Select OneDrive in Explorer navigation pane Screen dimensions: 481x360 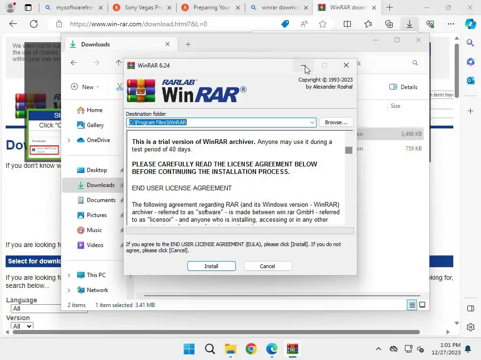[x=93, y=140]
